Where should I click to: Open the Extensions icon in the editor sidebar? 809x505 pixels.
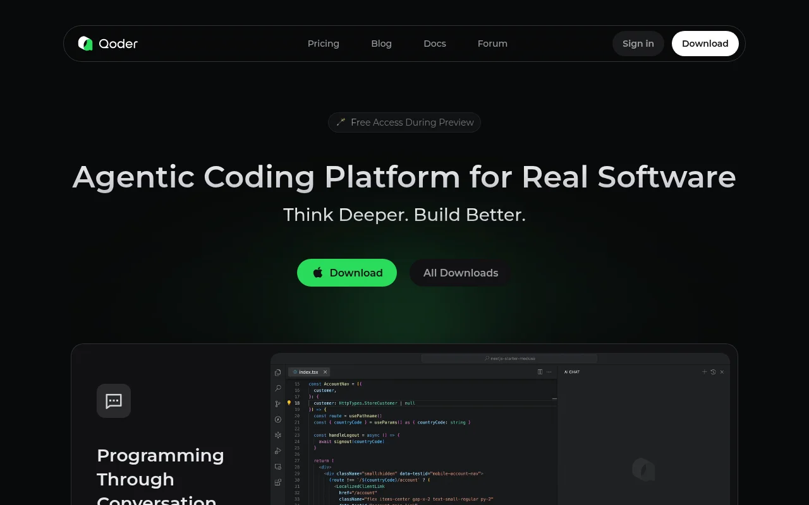tap(277, 482)
